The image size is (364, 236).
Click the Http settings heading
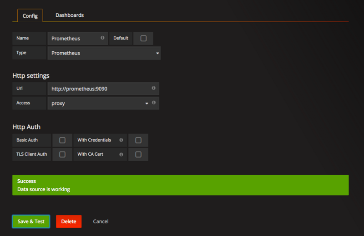31,76
